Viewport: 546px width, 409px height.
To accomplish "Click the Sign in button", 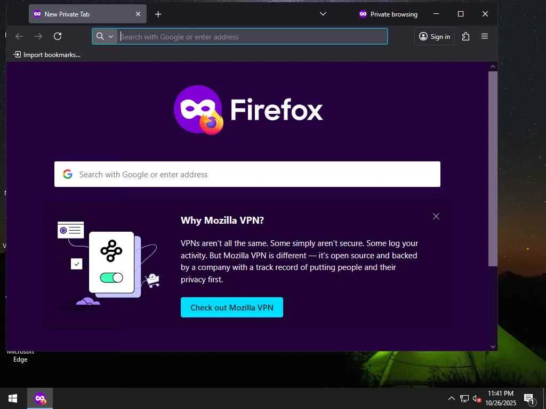I will (x=434, y=36).
